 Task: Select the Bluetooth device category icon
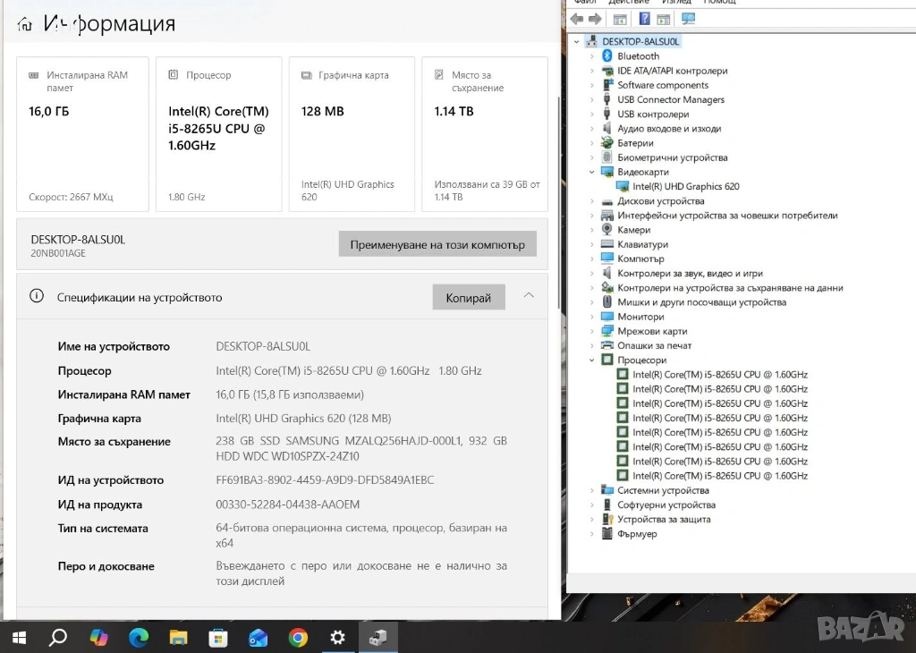[x=607, y=56]
